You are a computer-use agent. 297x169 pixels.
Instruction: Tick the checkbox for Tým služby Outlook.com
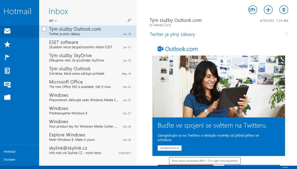(x=44, y=29)
